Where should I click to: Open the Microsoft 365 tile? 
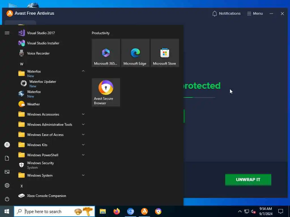106,53
